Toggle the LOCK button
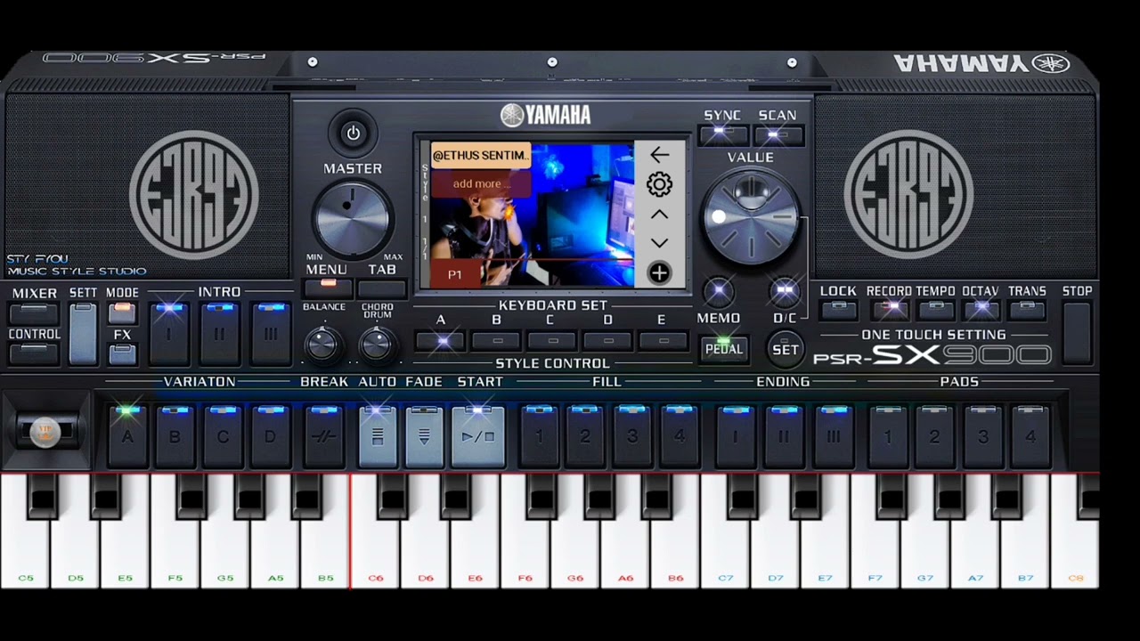1140x641 pixels. (x=837, y=310)
